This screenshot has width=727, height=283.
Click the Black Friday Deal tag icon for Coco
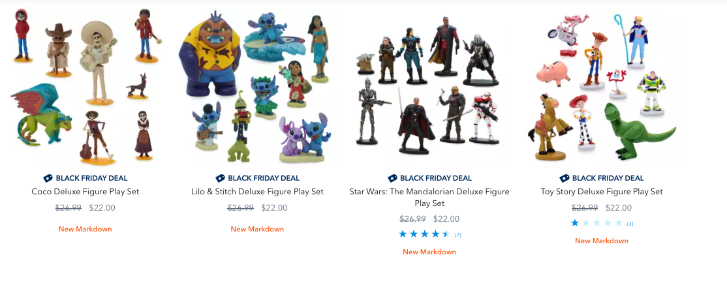click(48, 178)
